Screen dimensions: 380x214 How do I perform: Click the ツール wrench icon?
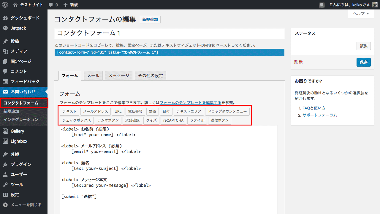coord(5,184)
